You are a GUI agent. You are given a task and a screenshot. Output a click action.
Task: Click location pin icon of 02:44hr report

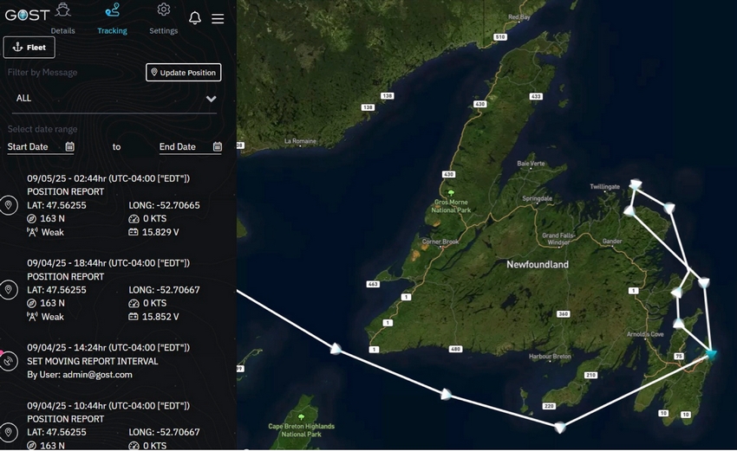pos(9,205)
